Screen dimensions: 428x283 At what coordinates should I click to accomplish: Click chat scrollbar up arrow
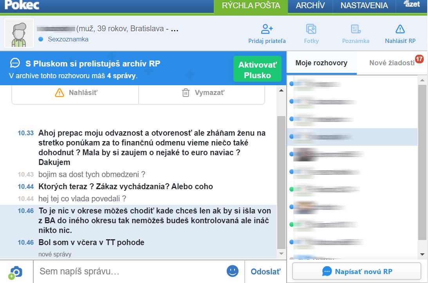tap(282, 90)
